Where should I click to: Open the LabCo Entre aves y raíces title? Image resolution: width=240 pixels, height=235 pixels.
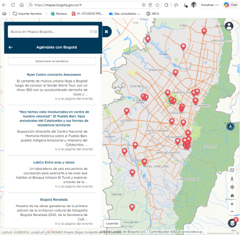[54, 162]
